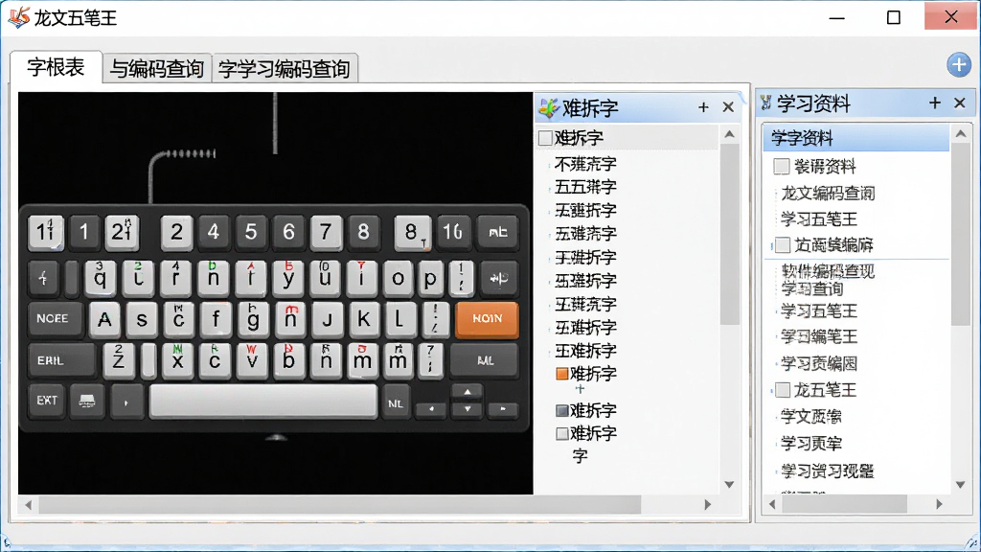This screenshot has height=552, width=981.
Task: Click the number 6 key
Action: coord(288,232)
